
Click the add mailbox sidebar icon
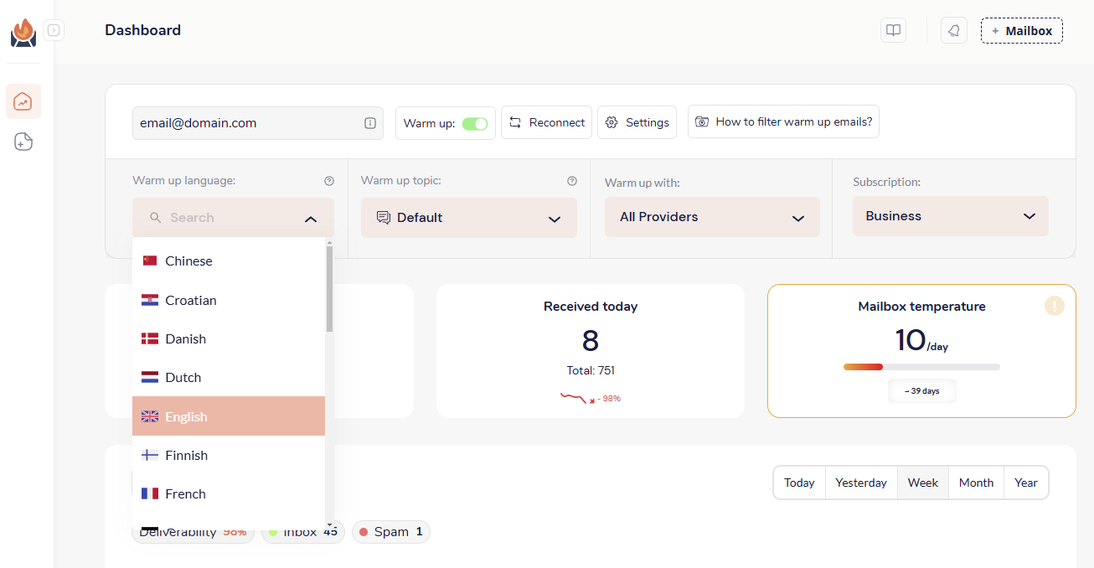pyautogui.click(x=23, y=142)
